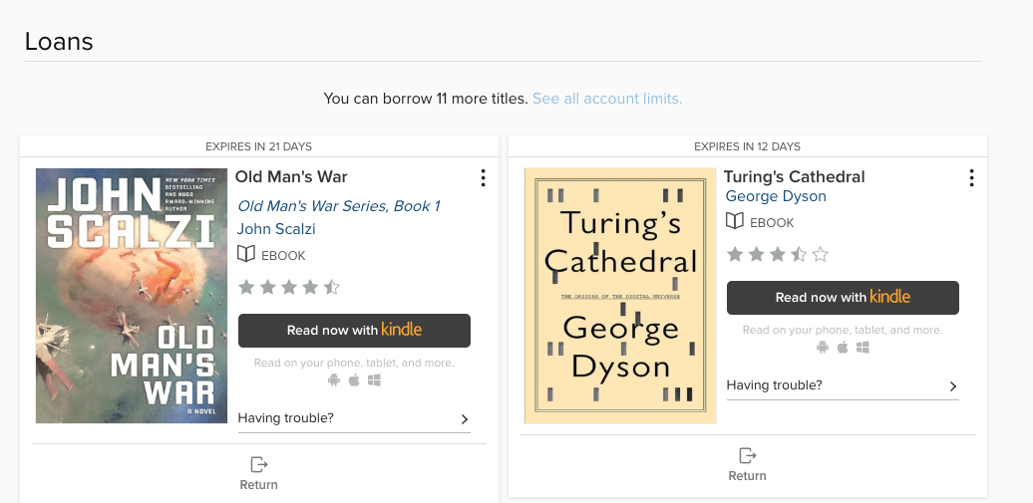Expand Having trouble for Turing's Cathedral
This screenshot has height=503, width=1033.
coord(842,385)
